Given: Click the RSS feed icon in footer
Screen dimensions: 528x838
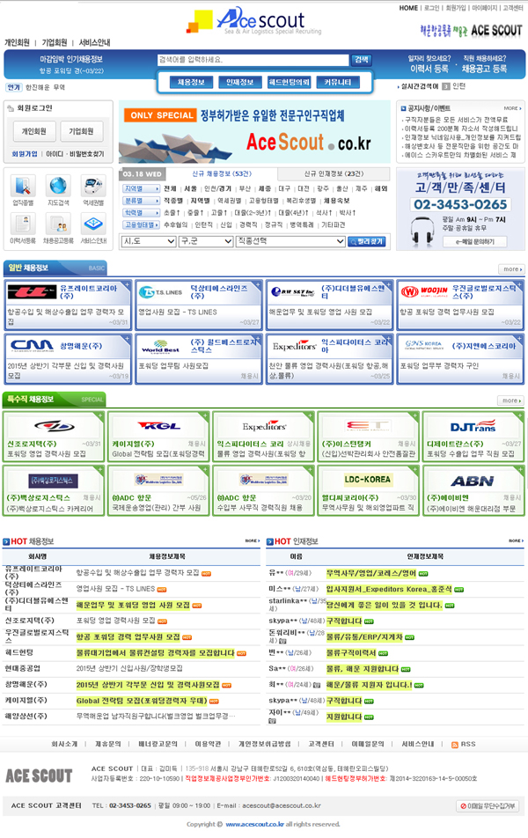Looking at the screenshot, I should pos(455,745).
